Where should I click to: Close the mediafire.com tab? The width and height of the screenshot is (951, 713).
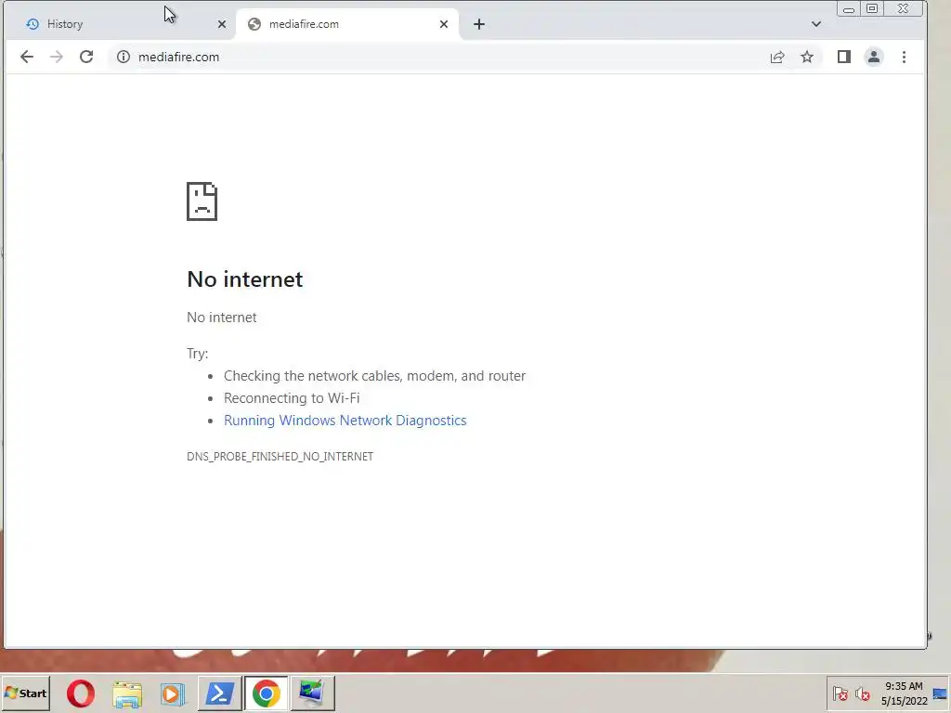(x=444, y=24)
